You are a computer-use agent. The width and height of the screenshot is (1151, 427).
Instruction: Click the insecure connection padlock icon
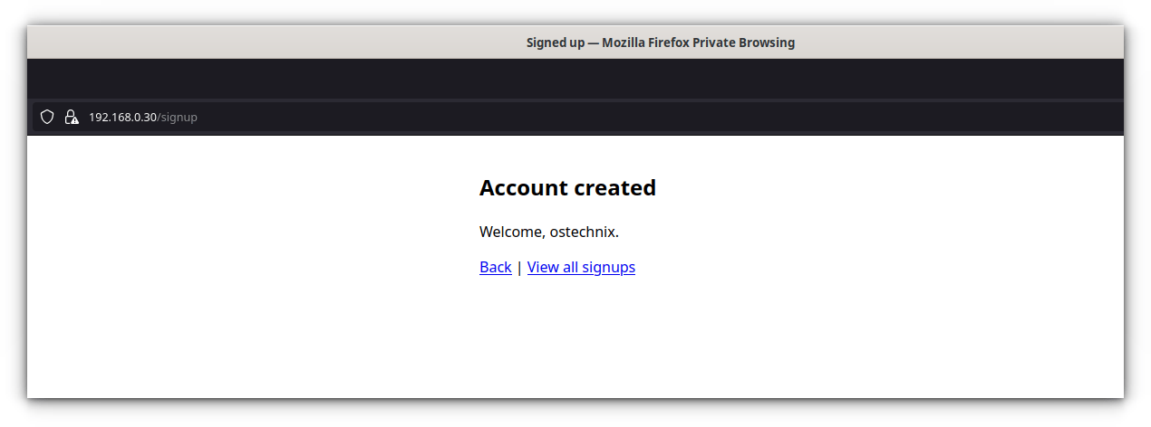click(x=72, y=117)
